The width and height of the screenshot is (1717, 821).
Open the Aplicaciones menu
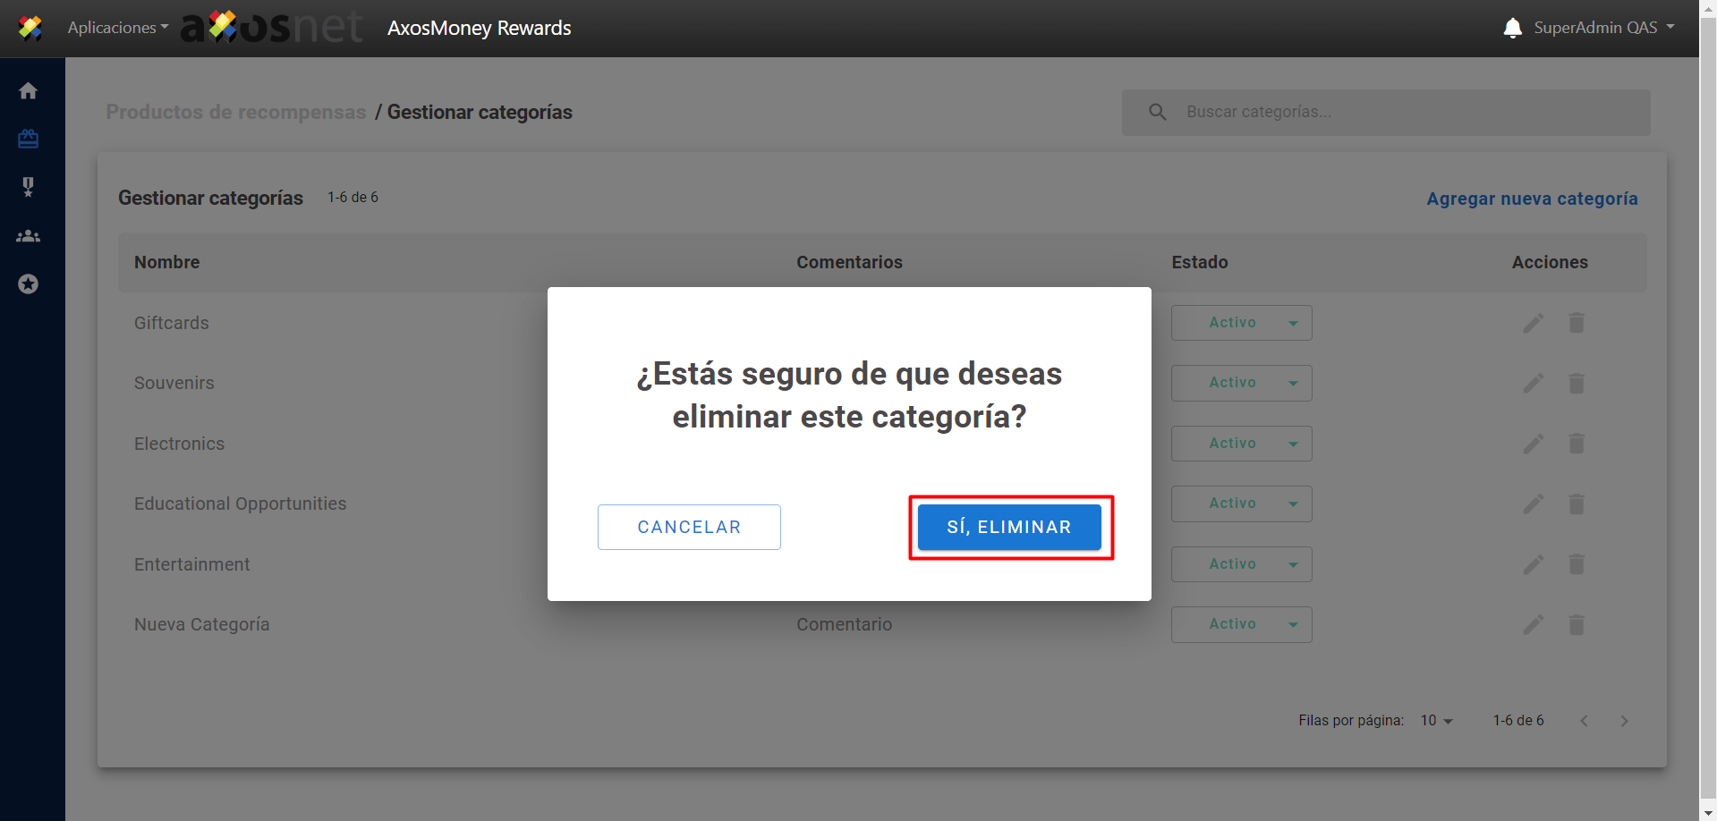(117, 28)
